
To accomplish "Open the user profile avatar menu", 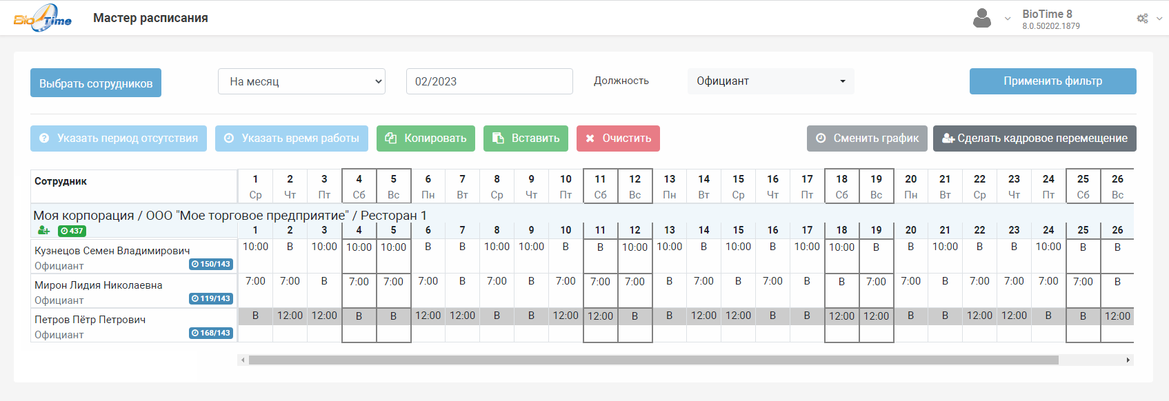I will (981, 19).
